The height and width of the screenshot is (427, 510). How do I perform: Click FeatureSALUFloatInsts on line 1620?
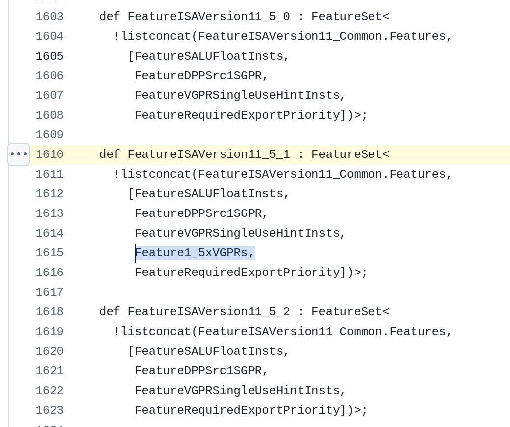209,351
